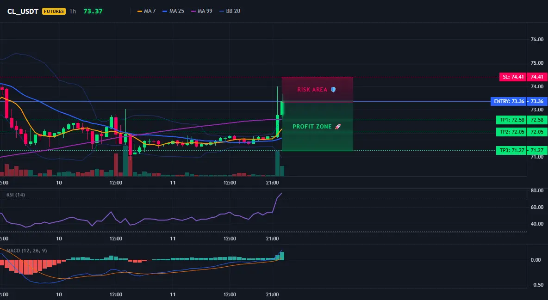Screen dimensions: 548x300
Task: Click the RISK AREA text
Action: click(312, 90)
